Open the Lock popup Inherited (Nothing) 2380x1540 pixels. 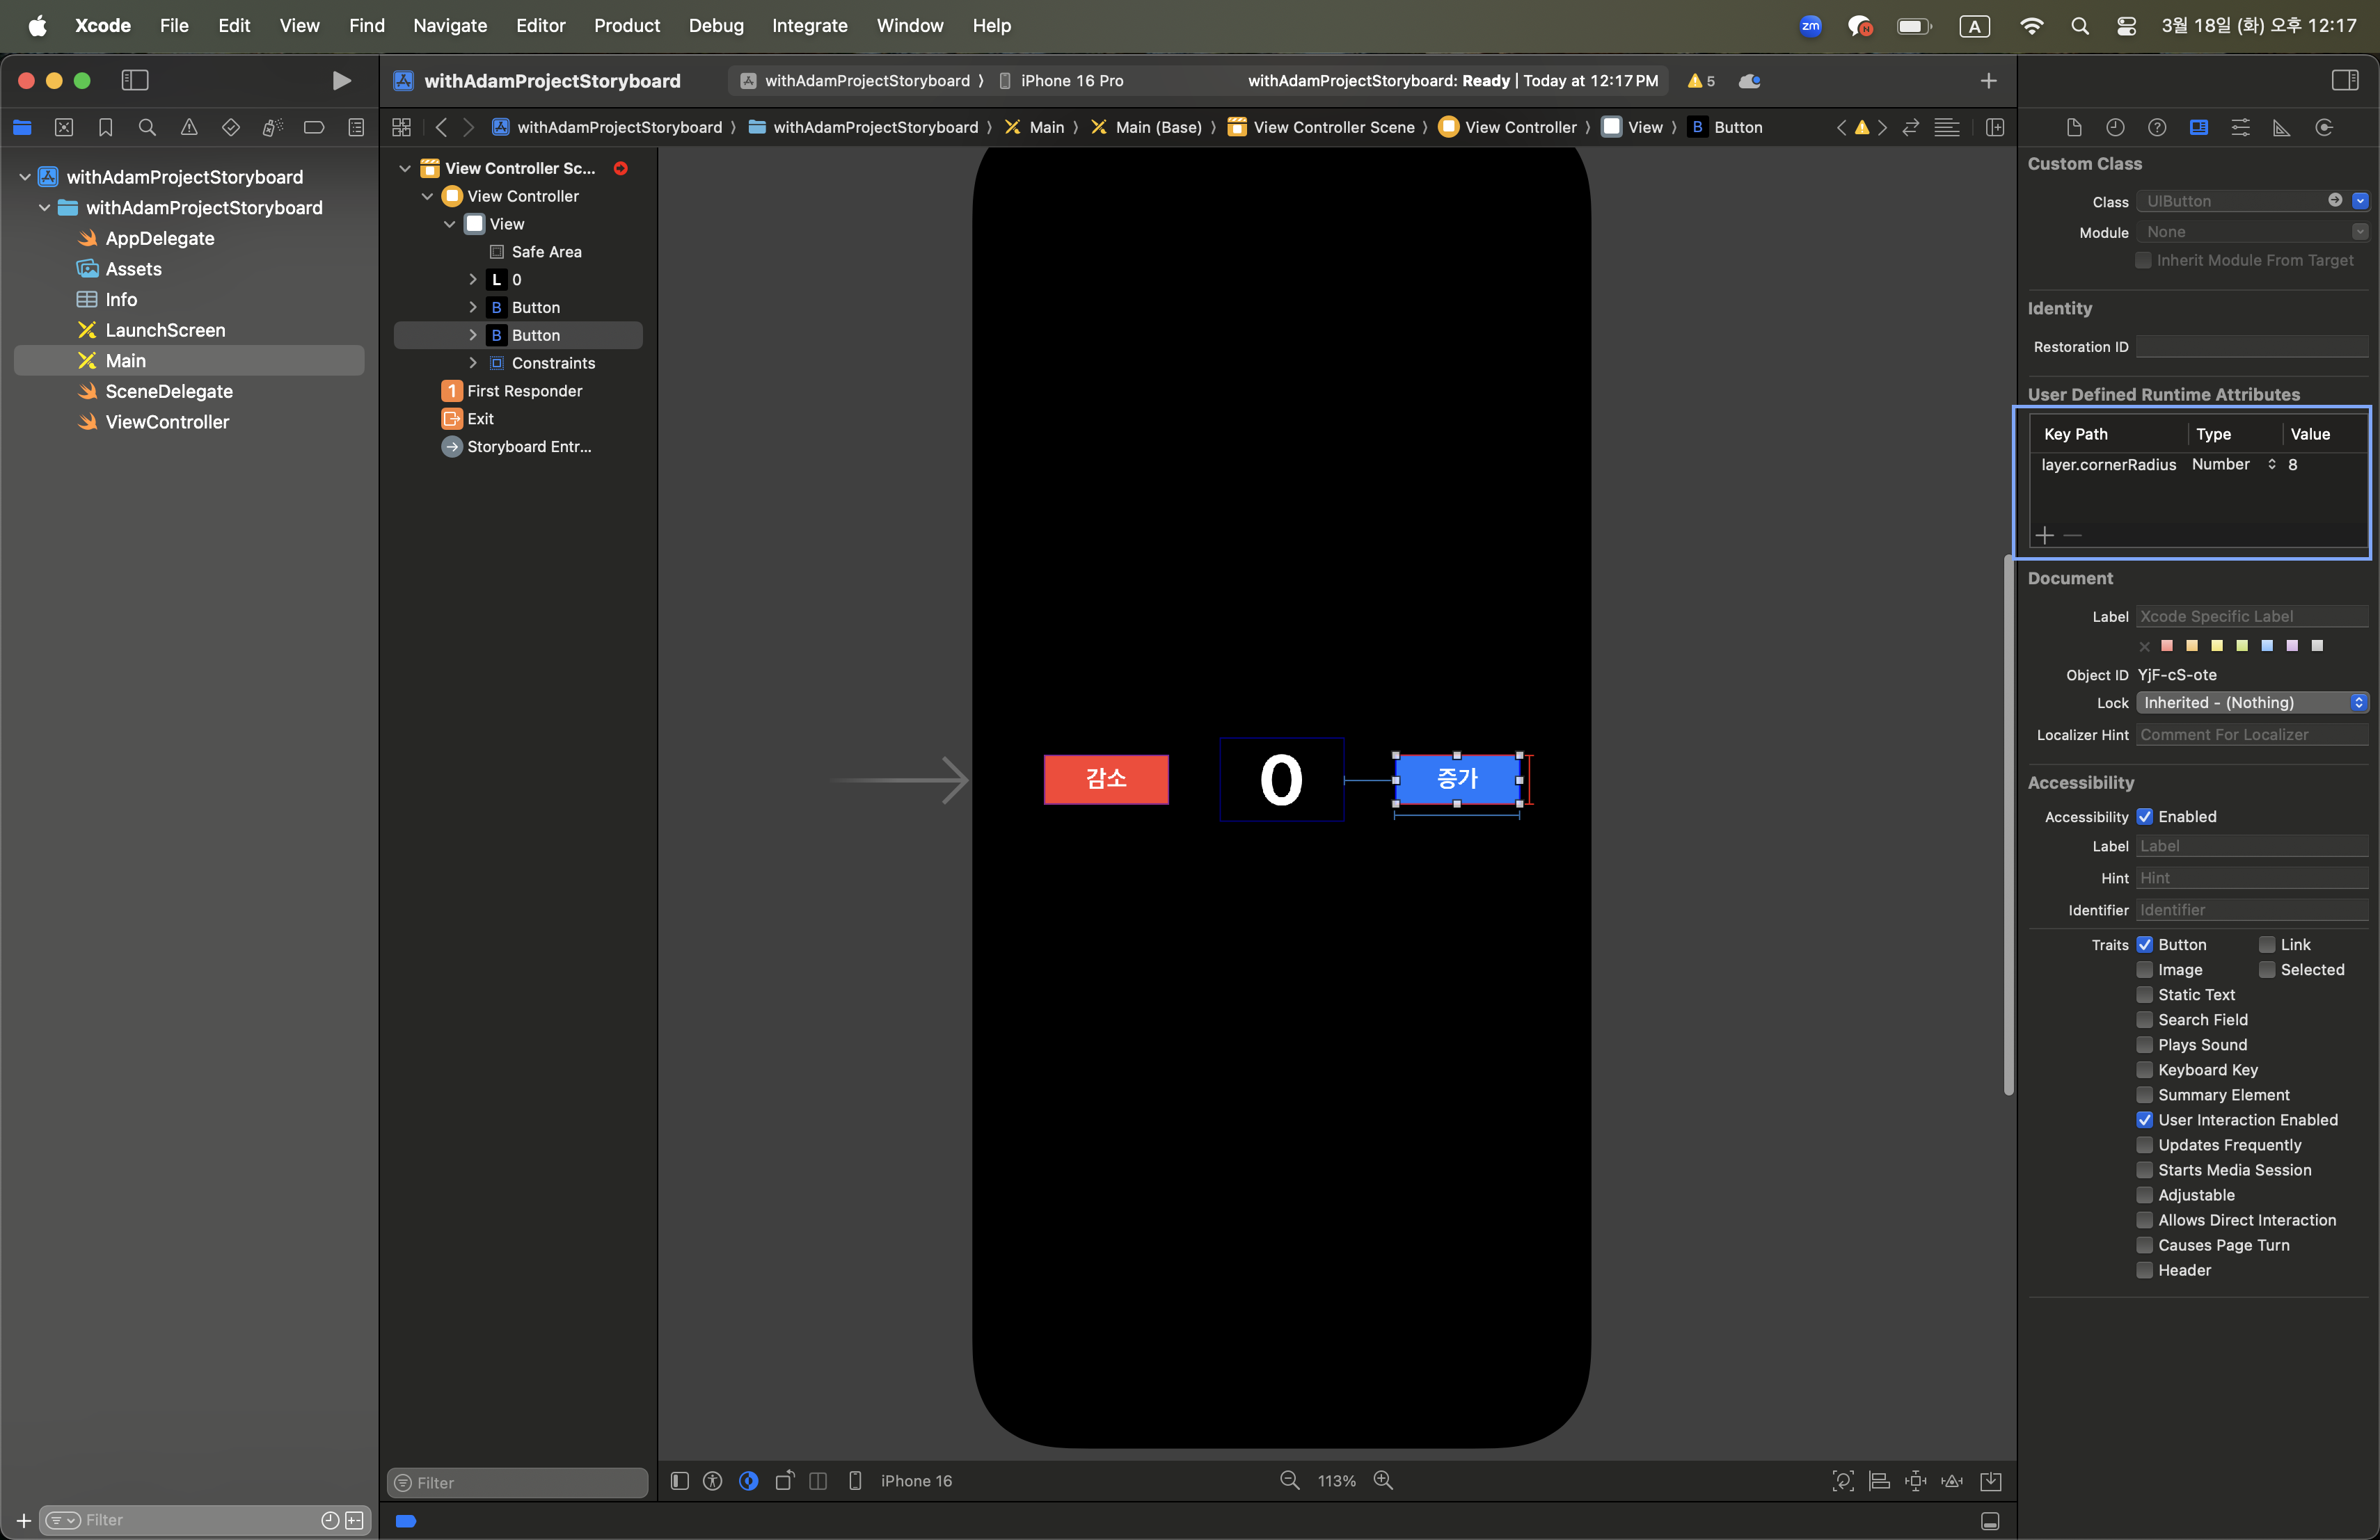(x=2252, y=703)
